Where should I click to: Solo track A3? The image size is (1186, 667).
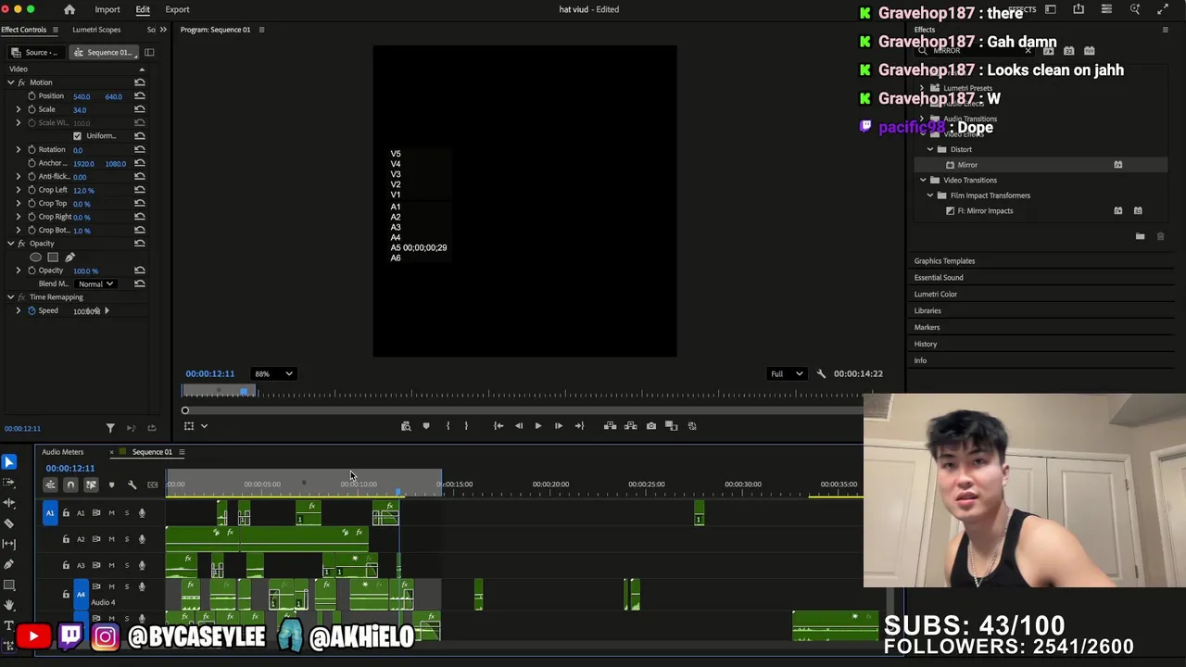127,564
